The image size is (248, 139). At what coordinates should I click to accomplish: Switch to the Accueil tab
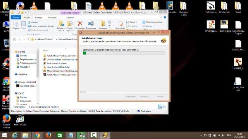27,17
